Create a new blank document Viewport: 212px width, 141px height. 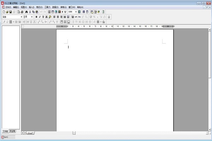[x=4, y=12]
